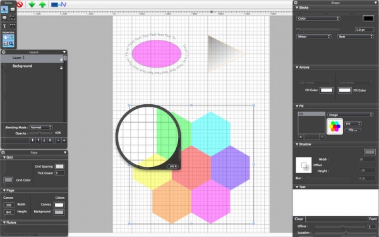This screenshot has width=379, height=237.
Task: Click the black stroke color swatch
Action: (x=368, y=18)
